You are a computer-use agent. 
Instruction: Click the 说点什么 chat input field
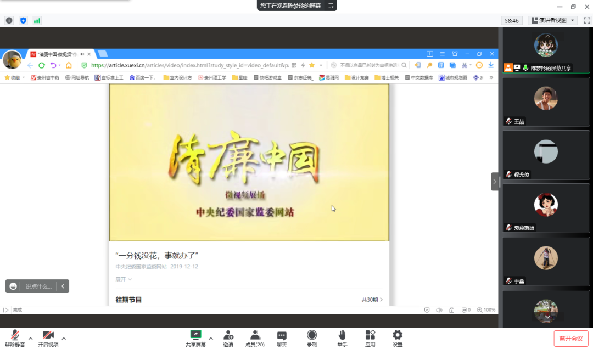pyautogui.click(x=38, y=286)
